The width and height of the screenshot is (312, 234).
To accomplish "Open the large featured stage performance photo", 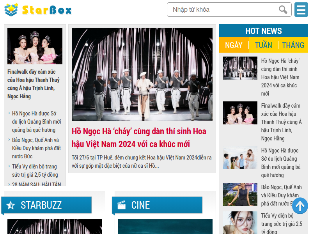I will click(142, 74).
